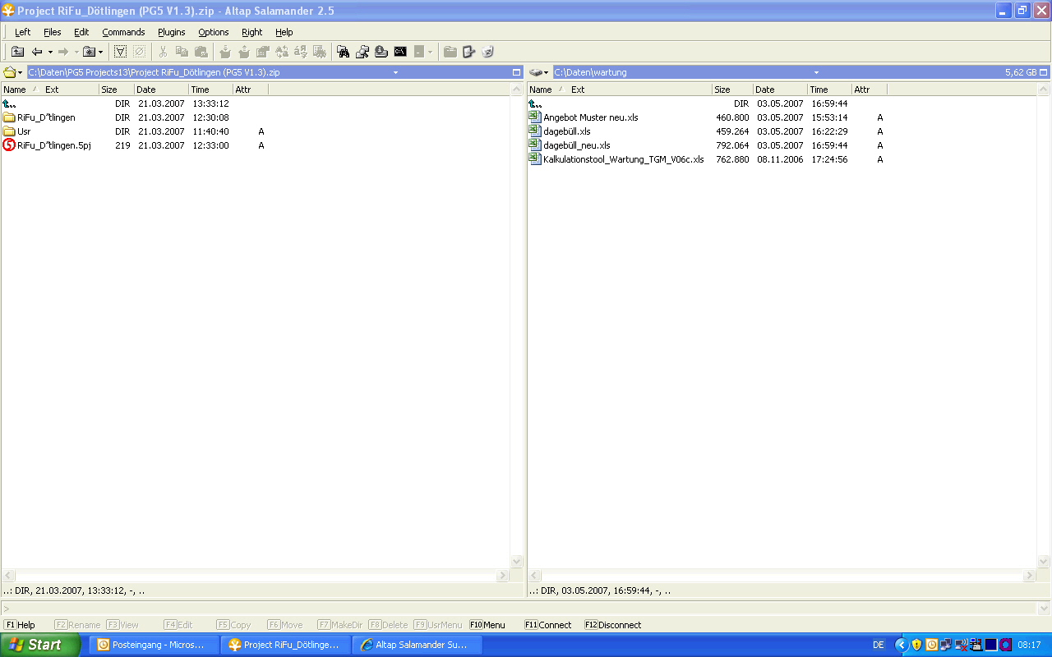Screen dimensions: 1052x657
Task: Click the Change attributes toolbar icon
Action: click(x=320, y=52)
